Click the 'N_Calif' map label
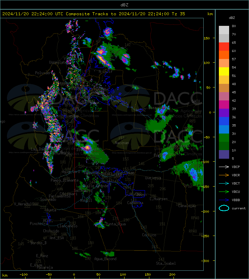The width and height of the screenshot is (249, 279). click(x=106, y=72)
